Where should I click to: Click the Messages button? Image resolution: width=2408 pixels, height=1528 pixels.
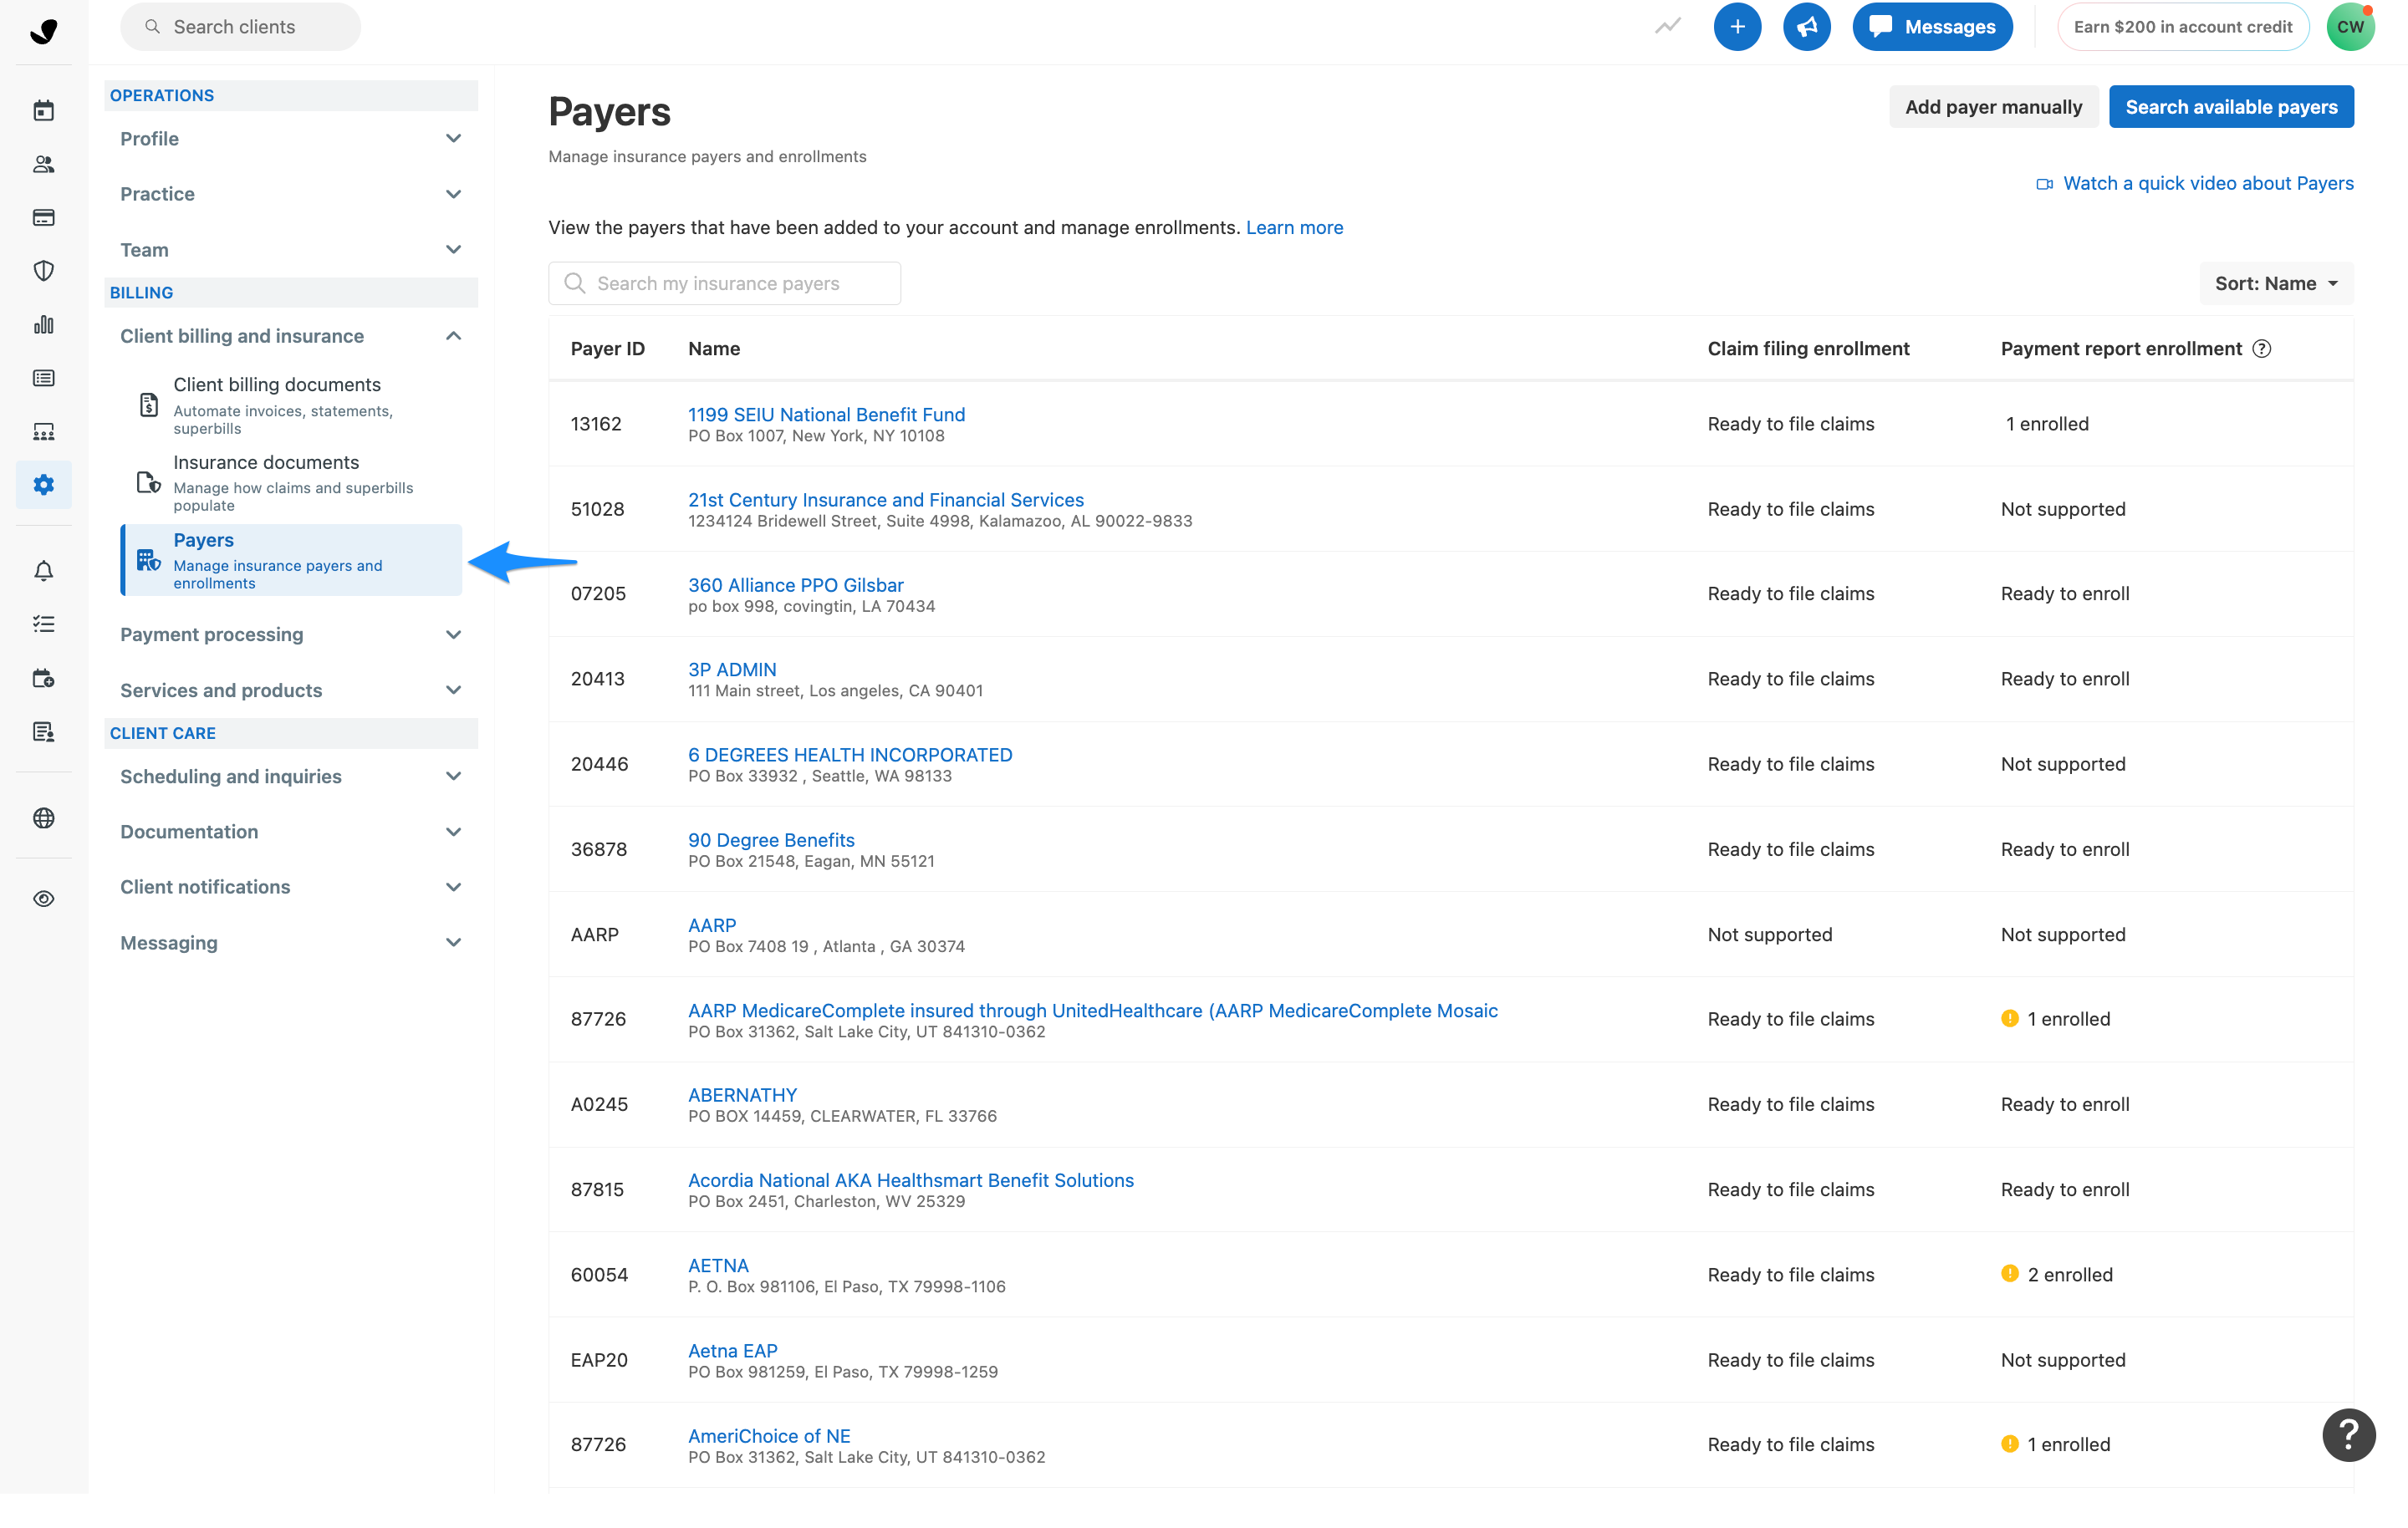click(1932, 27)
